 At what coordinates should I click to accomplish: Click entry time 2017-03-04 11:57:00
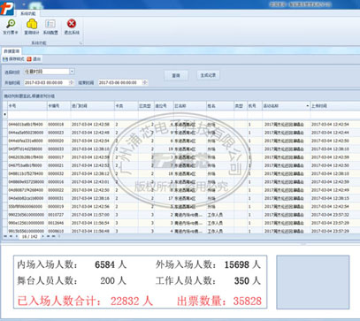coord(90,215)
